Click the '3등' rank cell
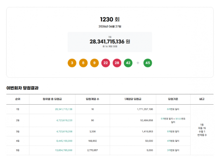 click(x=18, y=132)
